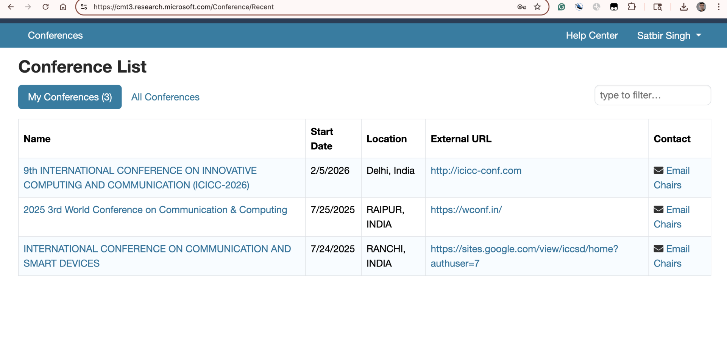
Task: Visit the https://wconf.in/ external URL
Action: point(466,210)
